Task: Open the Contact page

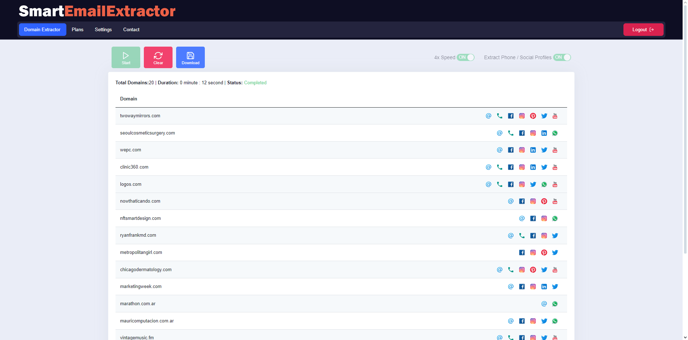Action: pyautogui.click(x=131, y=30)
